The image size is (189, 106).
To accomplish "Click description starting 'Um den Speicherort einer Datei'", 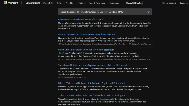I will (105, 26).
